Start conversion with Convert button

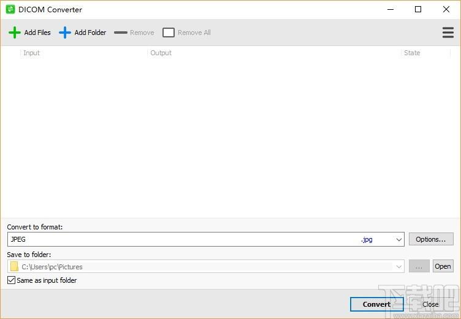click(376, 304)
